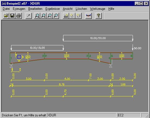The height and width of the screenshot is (118, 150).
Task: Save the file with the floppy disk icon
Action: [x=12, y=16]
